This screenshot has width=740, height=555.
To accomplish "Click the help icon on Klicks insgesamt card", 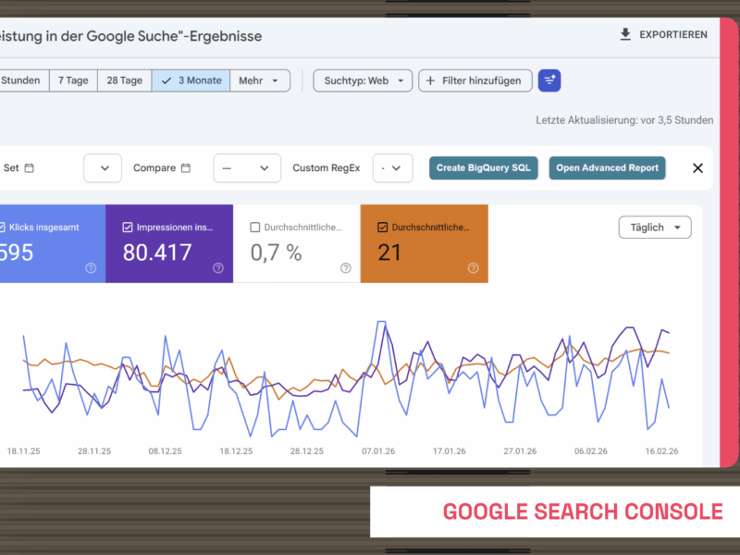I will tap(90, 269).
